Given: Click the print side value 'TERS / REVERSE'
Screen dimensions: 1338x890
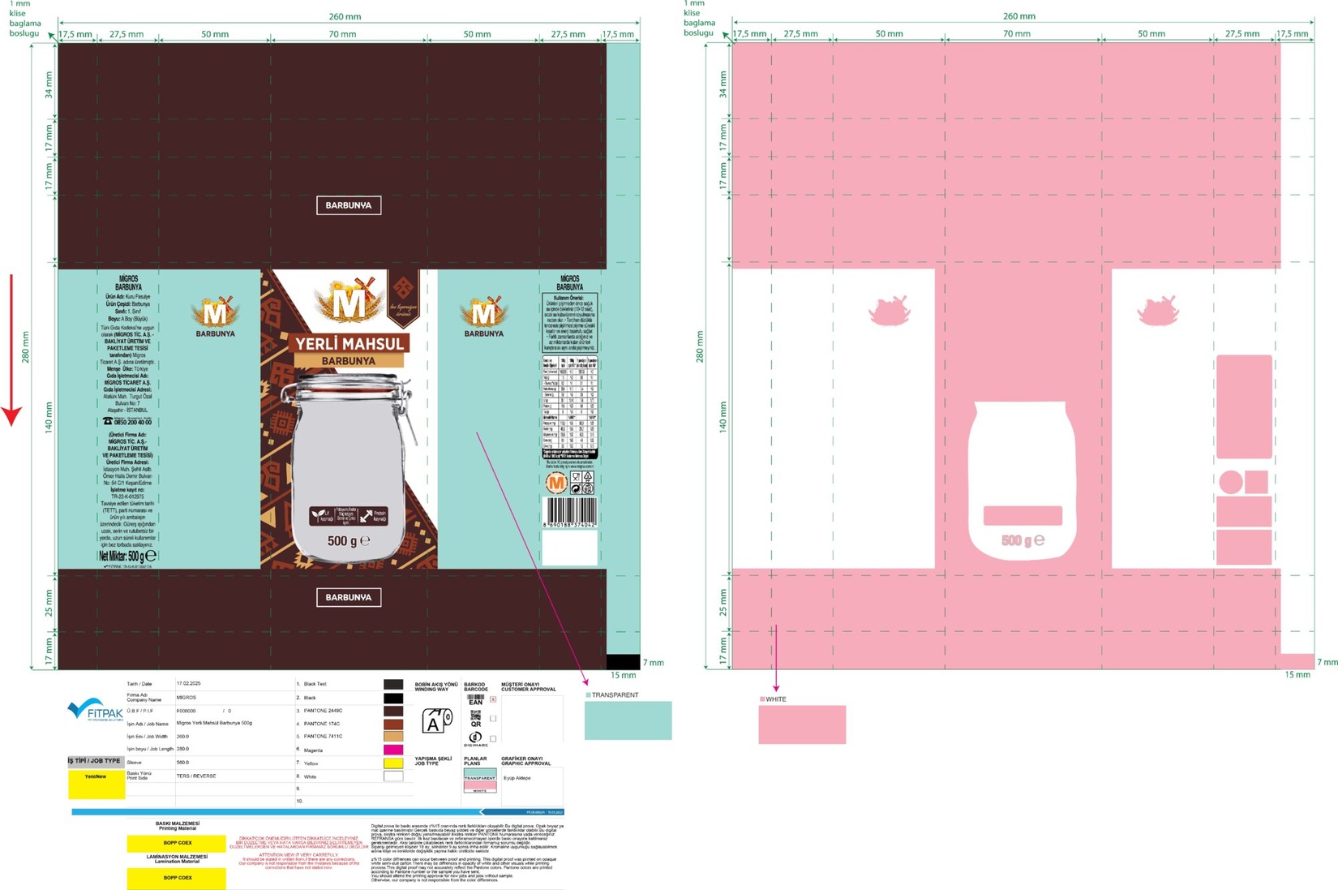Looking at the screenshot, I should pyautogui.click(x=196, y=776).
